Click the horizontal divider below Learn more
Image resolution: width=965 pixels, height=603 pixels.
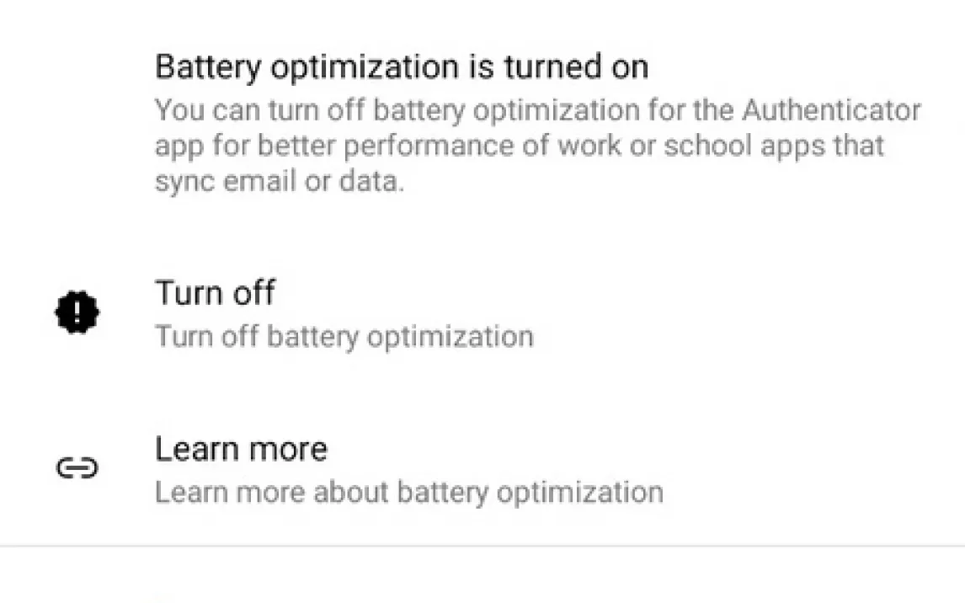coord(482,546)
